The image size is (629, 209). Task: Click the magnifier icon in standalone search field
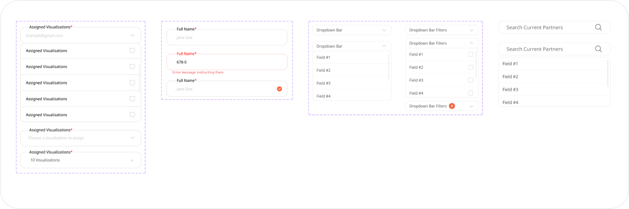click(x=598, y=27)
